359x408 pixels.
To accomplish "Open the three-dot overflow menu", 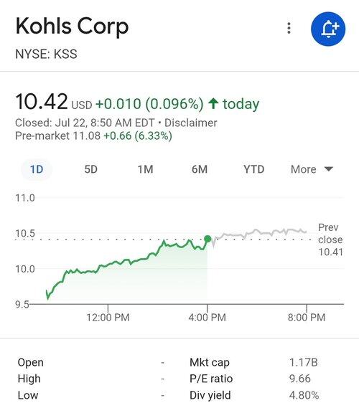I will pos(289,28).
